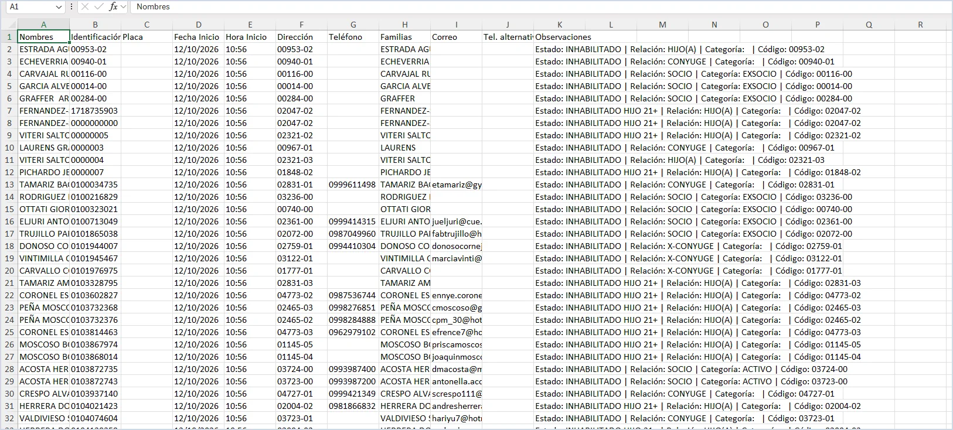Select Dirección cell 00116-00
The width and height of the screenshot is (953, 430).
click(x=301, y=74)
